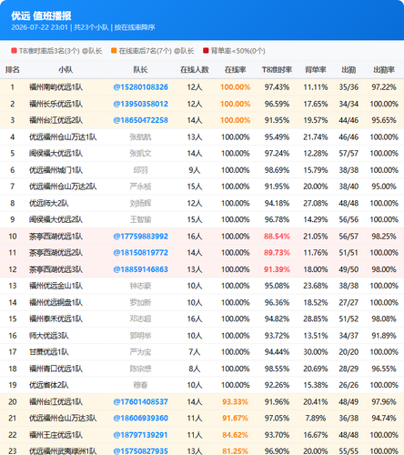The width and height of the screenshot is (404, 455).
Task: Click the 小队 column header
Action: pos(66,70)
